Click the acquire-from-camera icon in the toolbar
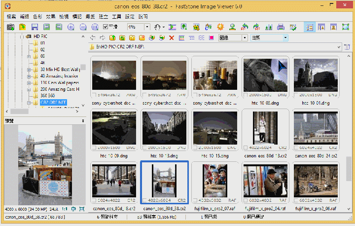 10,27
